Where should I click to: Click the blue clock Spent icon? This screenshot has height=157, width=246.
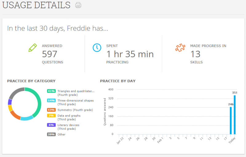click(x=97, y=48)
